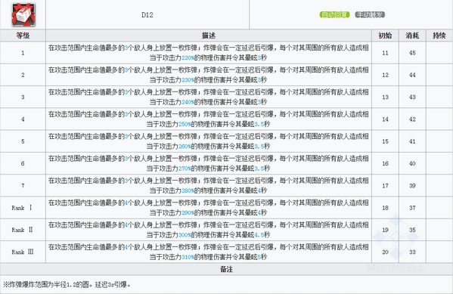Screen dimensions: 453x294
Task: Click SP cost value 35
Action: click(412, 230)
